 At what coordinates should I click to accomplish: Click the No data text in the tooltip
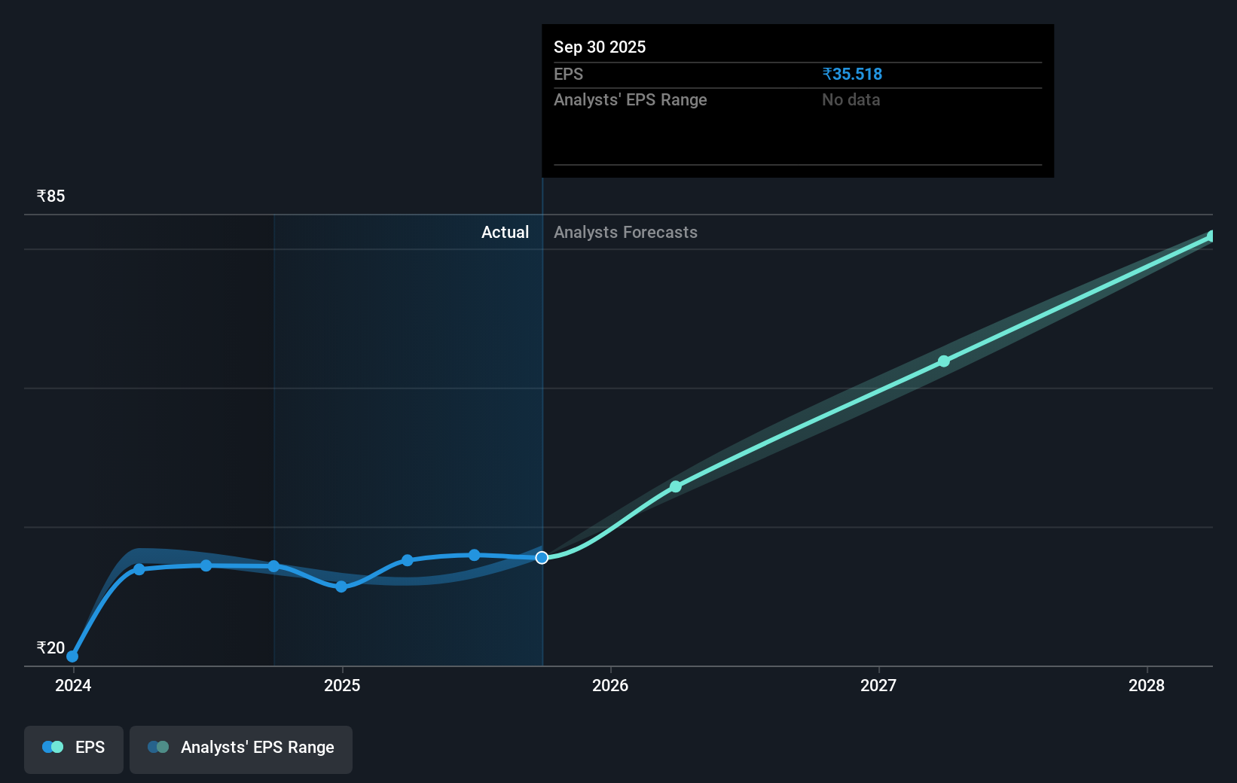(x=851, y=99)
